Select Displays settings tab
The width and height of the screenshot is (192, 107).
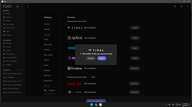click(x=47, y=70)
